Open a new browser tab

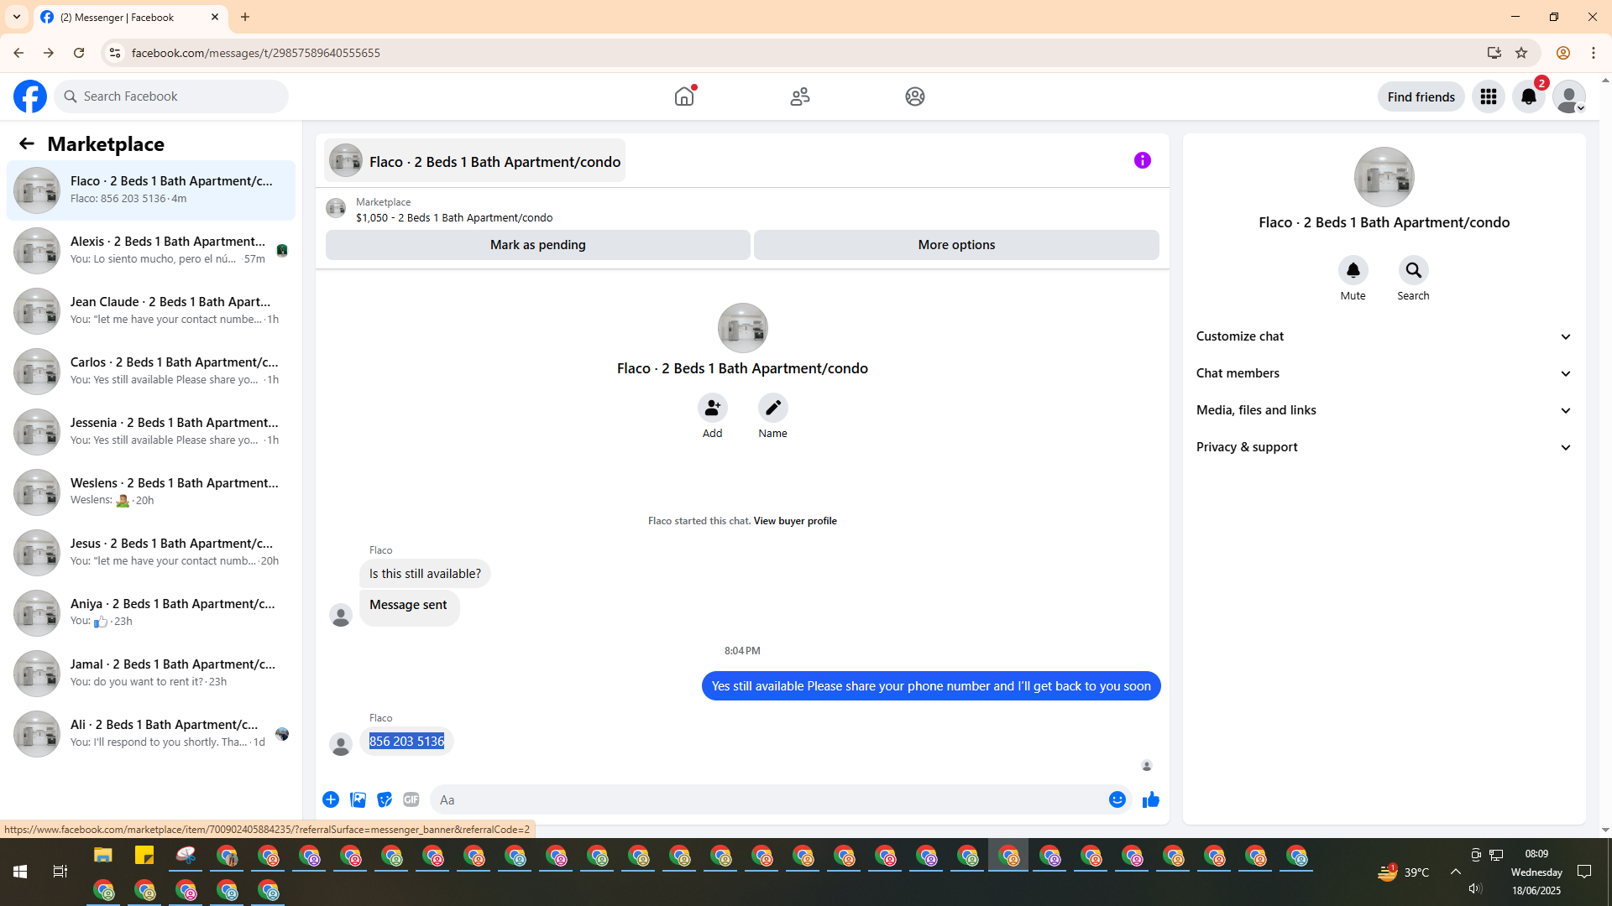pos(245,17)
